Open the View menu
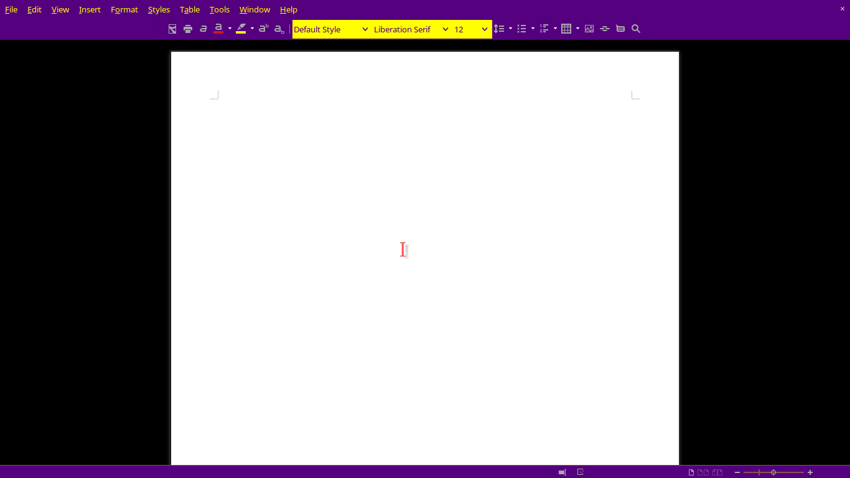Image resolution: width=850 pixels, height=478 pixels. (x=60, y=9)
